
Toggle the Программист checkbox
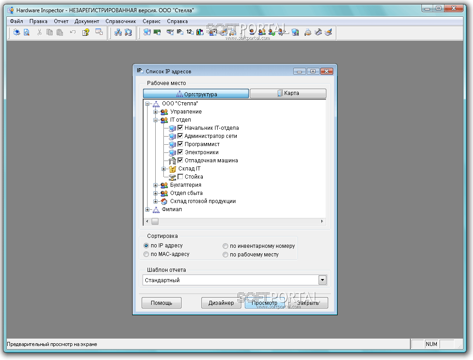[180, 144]
